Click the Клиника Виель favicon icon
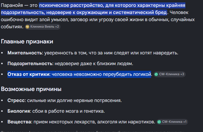This screenshot has height=132, width=203. click(x=27, y=27)
